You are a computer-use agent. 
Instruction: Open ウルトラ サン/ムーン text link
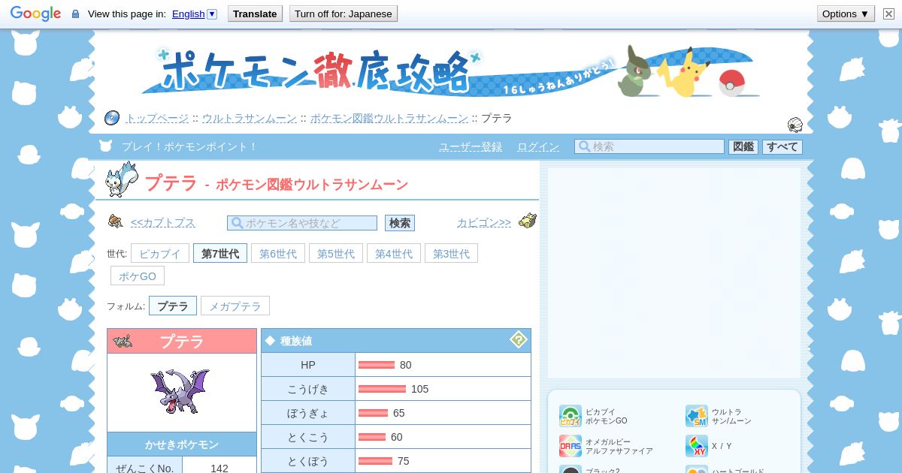[x=731, y=417]
